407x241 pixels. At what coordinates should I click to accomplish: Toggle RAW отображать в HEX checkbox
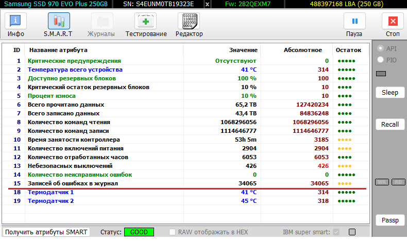pos(172,232)
